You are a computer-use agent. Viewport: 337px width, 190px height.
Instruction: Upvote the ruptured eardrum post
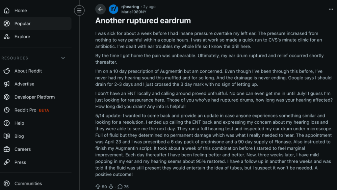(98, 187)
